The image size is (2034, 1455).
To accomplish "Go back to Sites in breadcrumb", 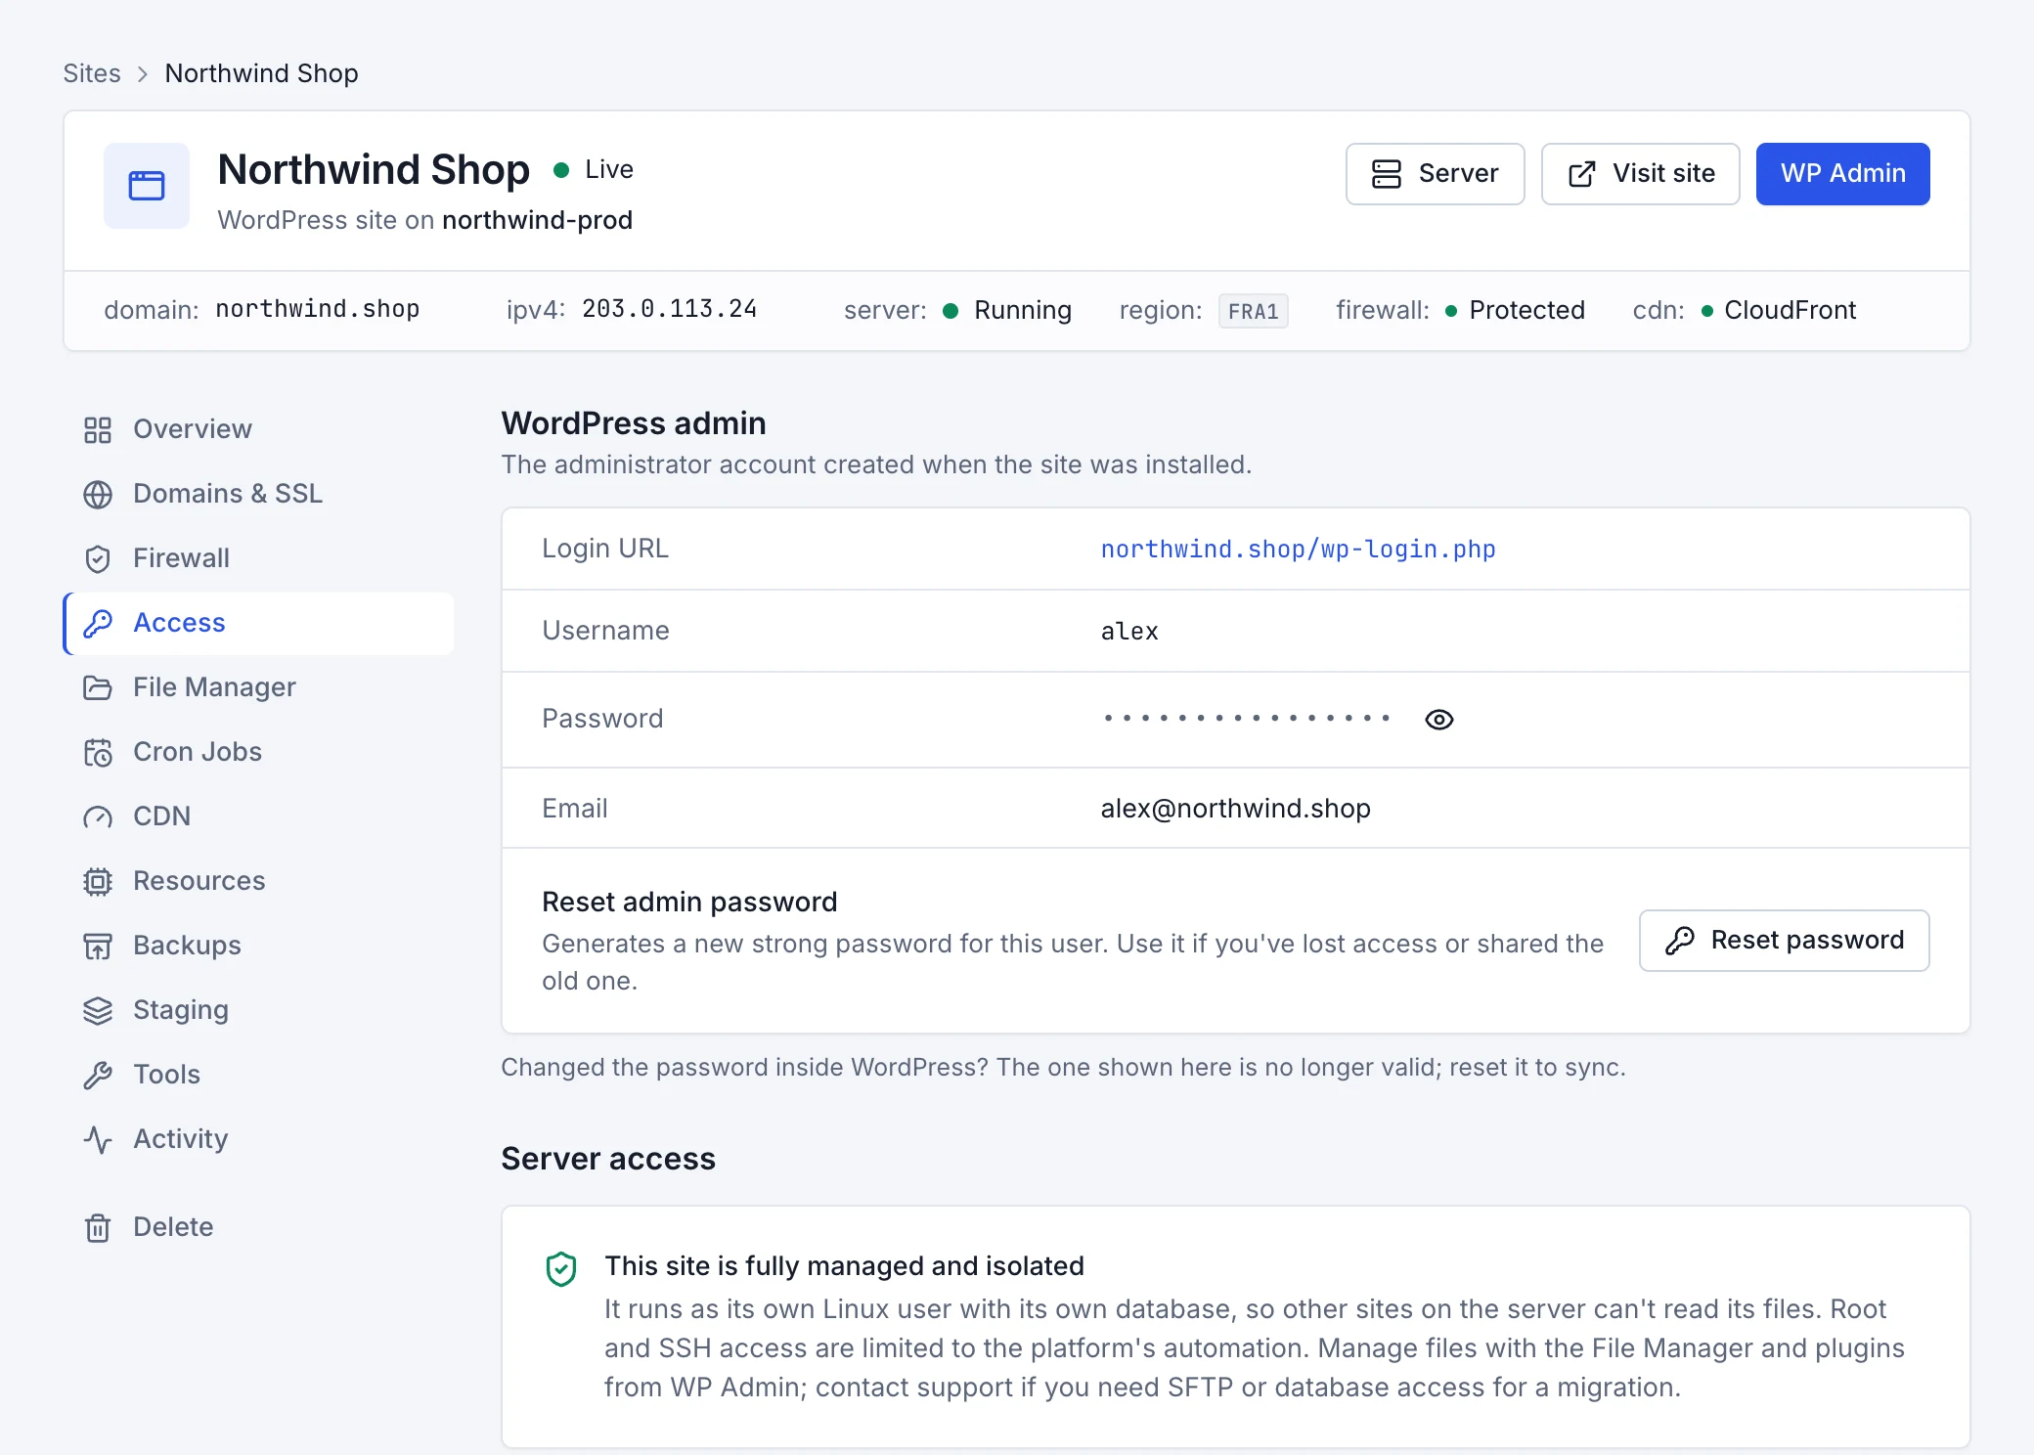I will (92, 73).
